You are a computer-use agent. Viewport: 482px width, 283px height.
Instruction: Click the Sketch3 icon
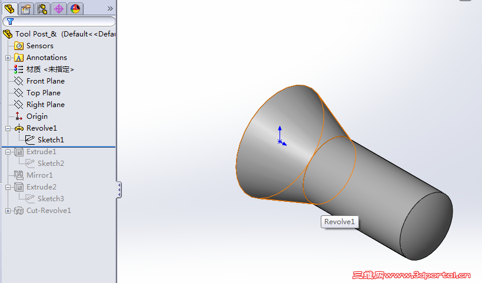pos(30,199)
